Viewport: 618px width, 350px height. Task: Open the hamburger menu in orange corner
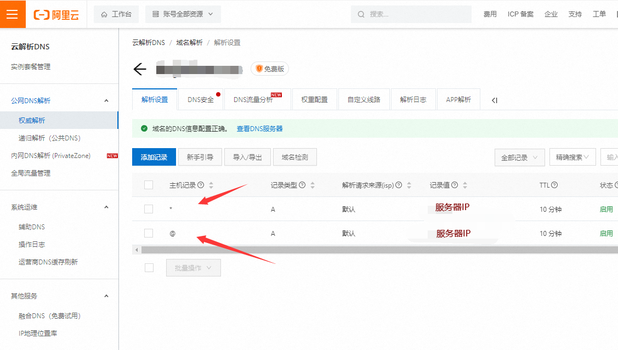click(x=13, y=14)
